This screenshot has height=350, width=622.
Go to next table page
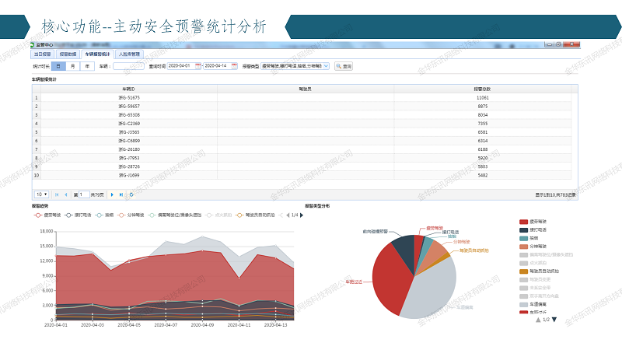(112, 194)
